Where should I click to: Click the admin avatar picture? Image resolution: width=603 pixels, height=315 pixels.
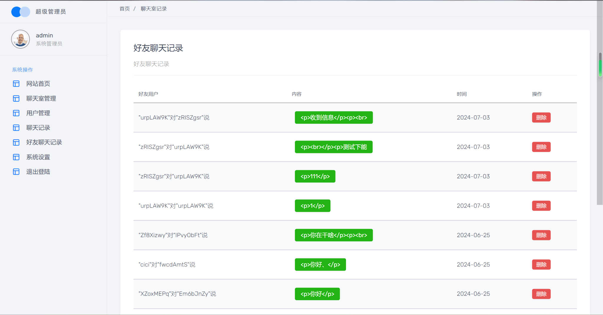[x=21, y=39]
